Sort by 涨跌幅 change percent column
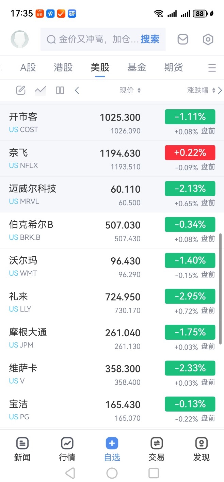The width and height of the screenshot is (224, 482). click(x=201, y=90)
